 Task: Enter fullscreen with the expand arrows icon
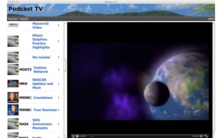[x=206, y=136]
